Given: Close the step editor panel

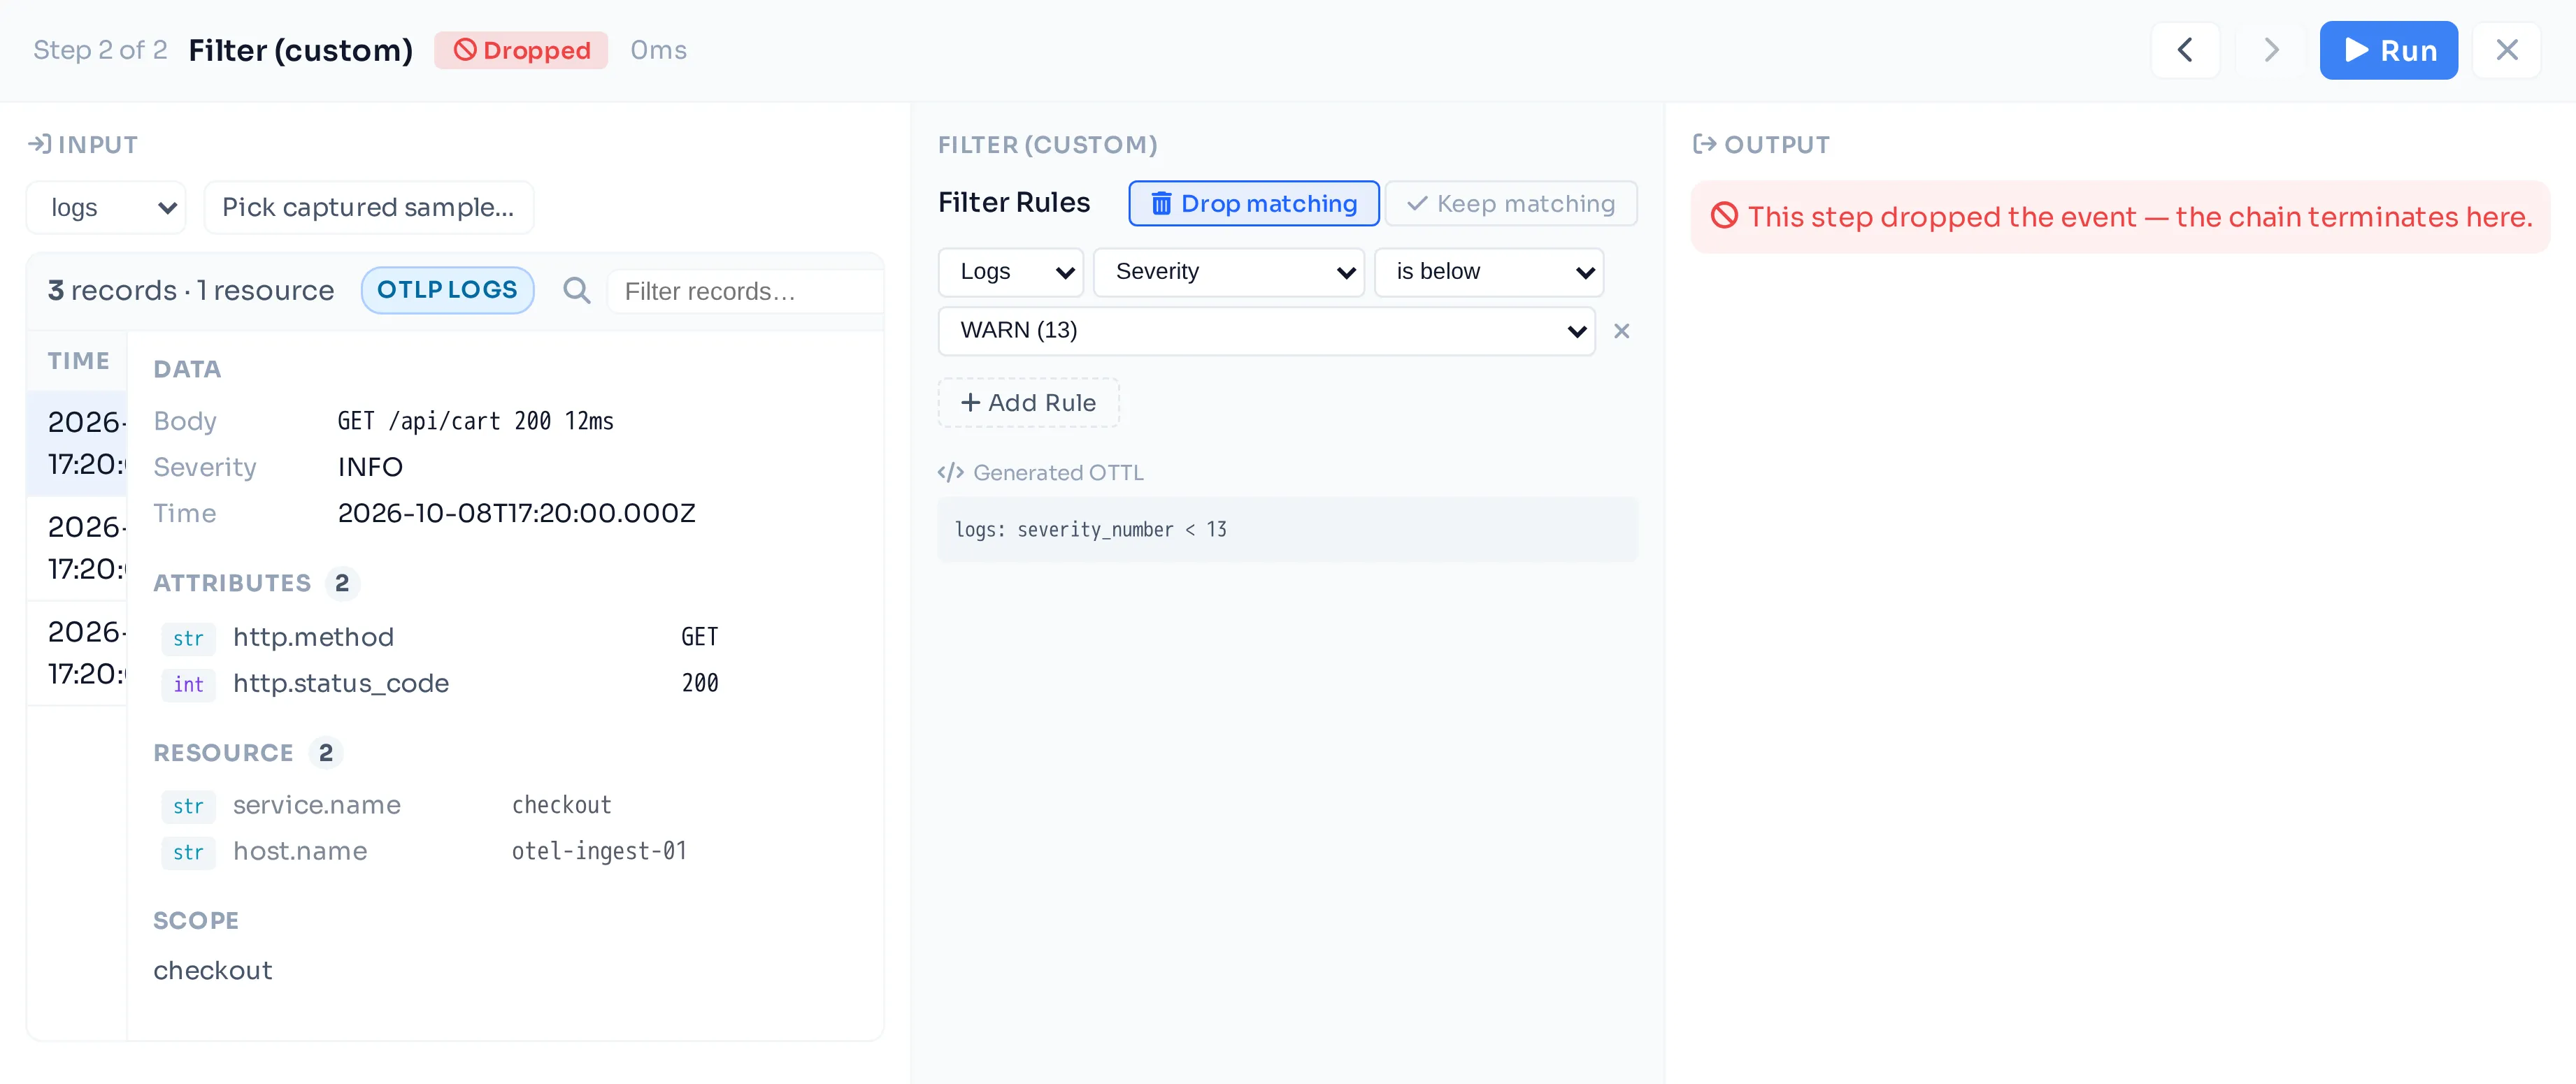Looking at the screenshot, I should coord(2506,50).
